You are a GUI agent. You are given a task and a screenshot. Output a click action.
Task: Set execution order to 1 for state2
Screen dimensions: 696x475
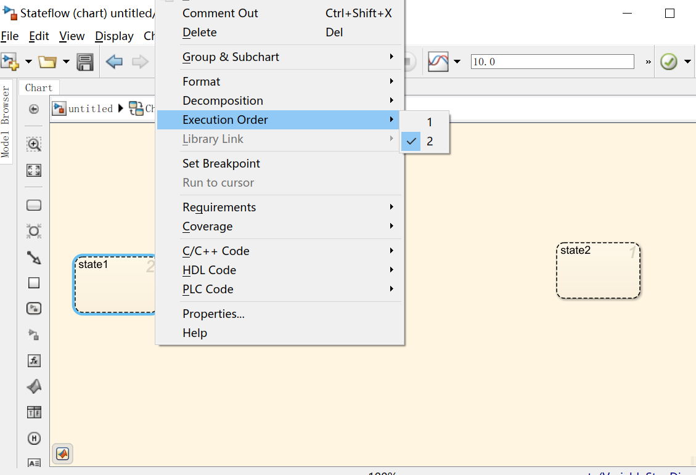(430, 122)
